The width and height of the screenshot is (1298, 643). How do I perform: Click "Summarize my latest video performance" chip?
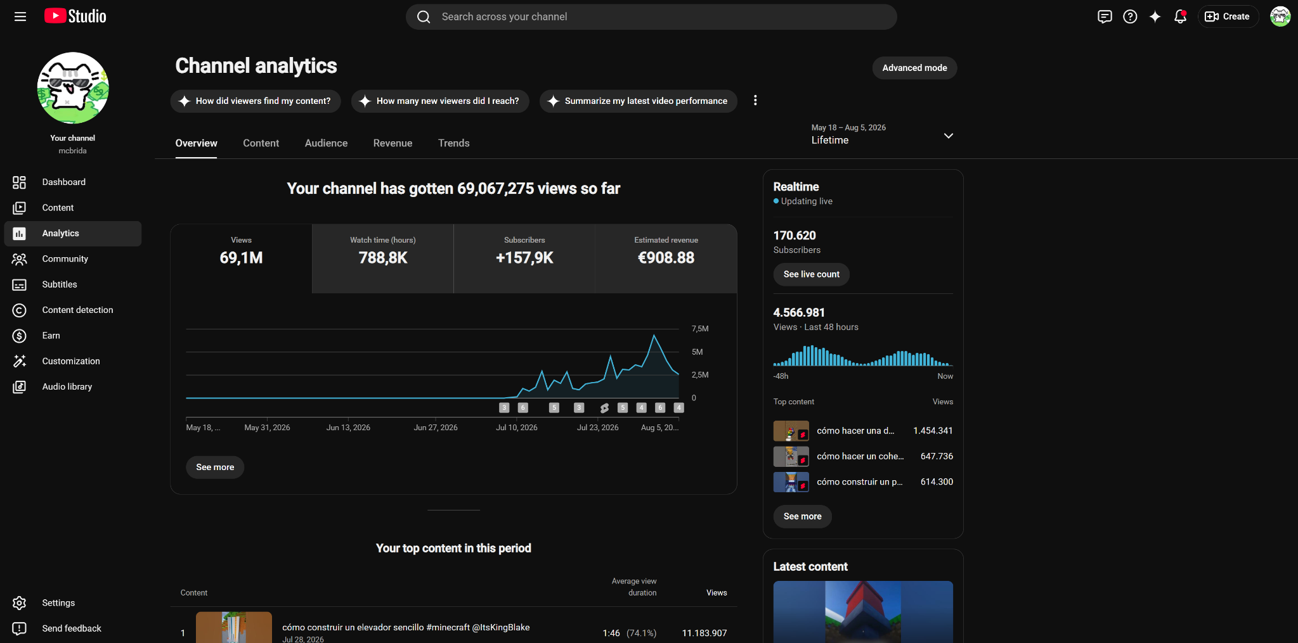[x=639, y=101]
